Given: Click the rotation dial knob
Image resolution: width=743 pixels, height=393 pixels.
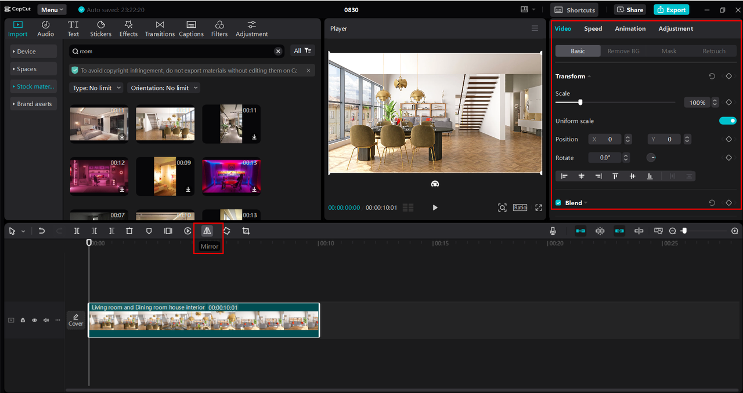Looking at the screenshot, I should (x=651, y=158).
